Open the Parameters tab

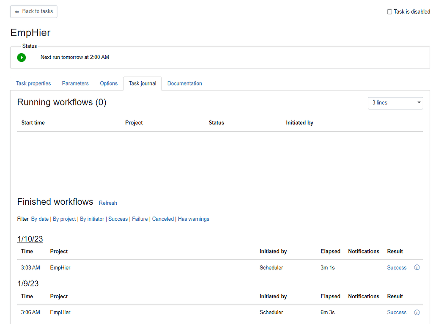pos(75,83)
